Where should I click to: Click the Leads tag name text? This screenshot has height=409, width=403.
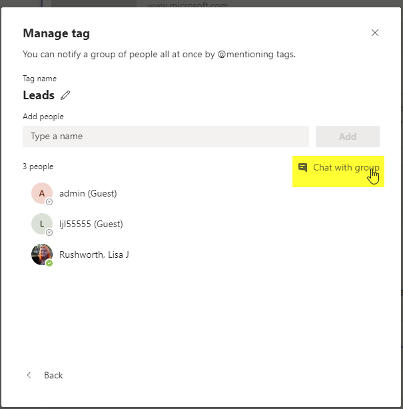[x=39, y=95]
